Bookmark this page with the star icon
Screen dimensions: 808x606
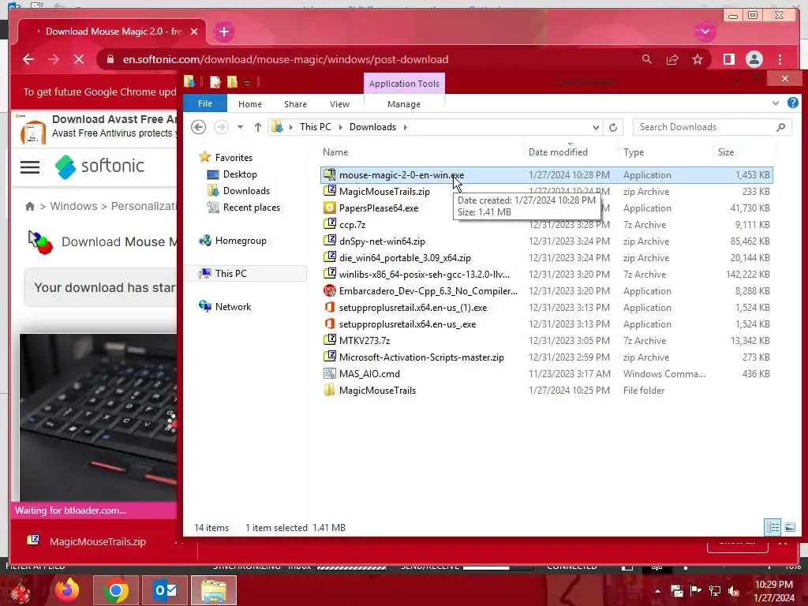[698, 59]
